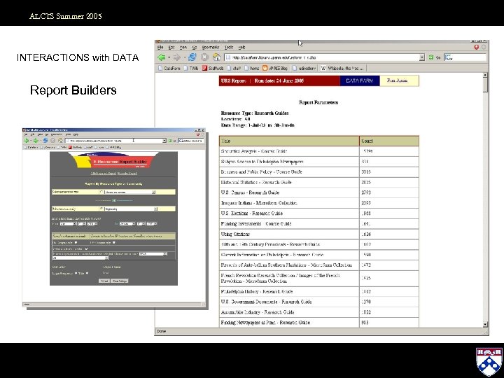This screenshot has height=378, width=504.
Task: Open the resource type dropdown in Report Builder
Action: (130, 192)
